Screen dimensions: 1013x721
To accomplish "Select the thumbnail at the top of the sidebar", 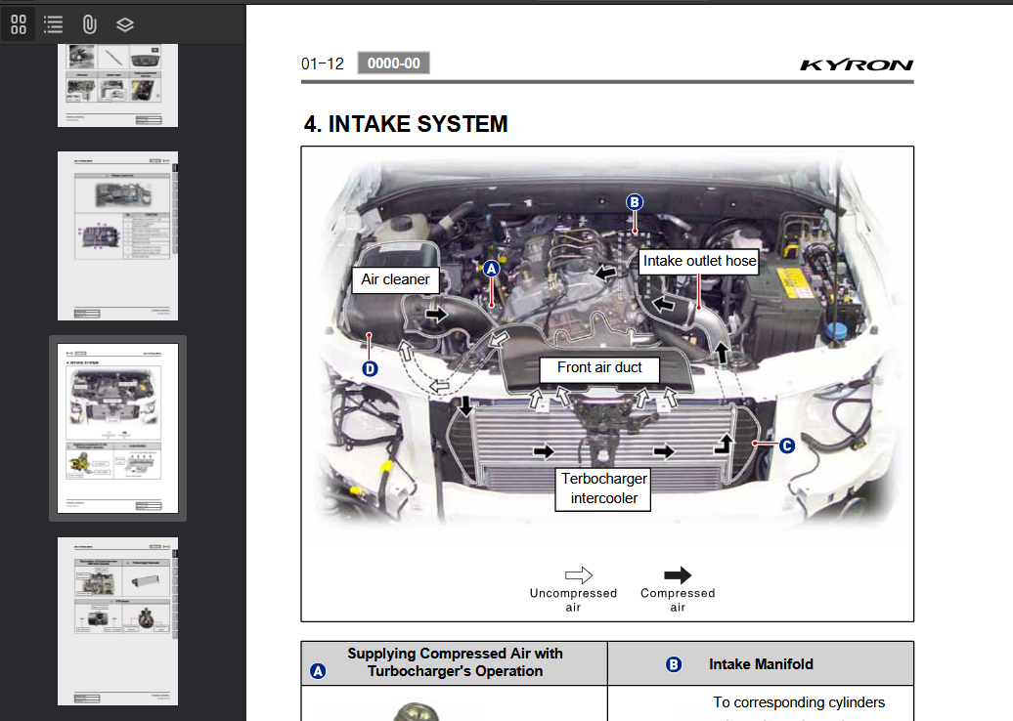I will [117, 85].
